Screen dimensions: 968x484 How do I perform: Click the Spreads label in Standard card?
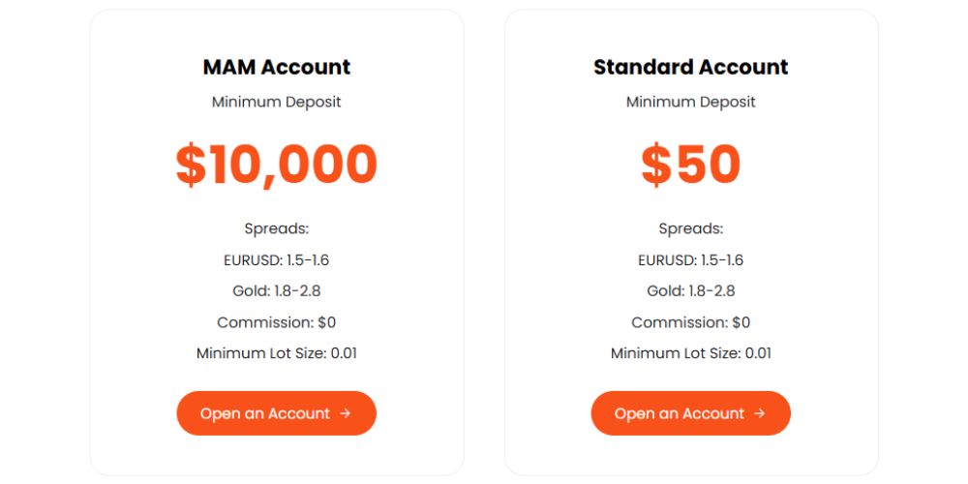(691, 229)
